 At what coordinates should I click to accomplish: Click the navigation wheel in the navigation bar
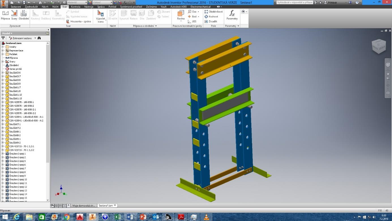(388, 65)
